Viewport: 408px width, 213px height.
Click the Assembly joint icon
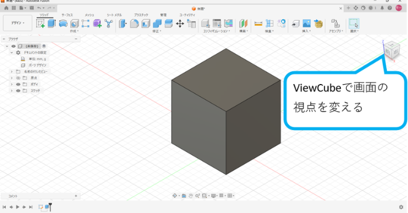336,24
